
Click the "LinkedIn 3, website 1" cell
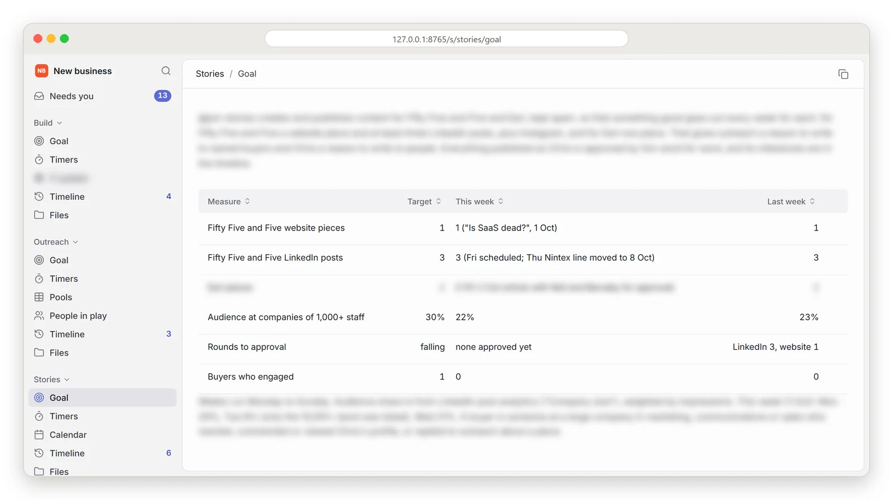[x=776, y=347]
